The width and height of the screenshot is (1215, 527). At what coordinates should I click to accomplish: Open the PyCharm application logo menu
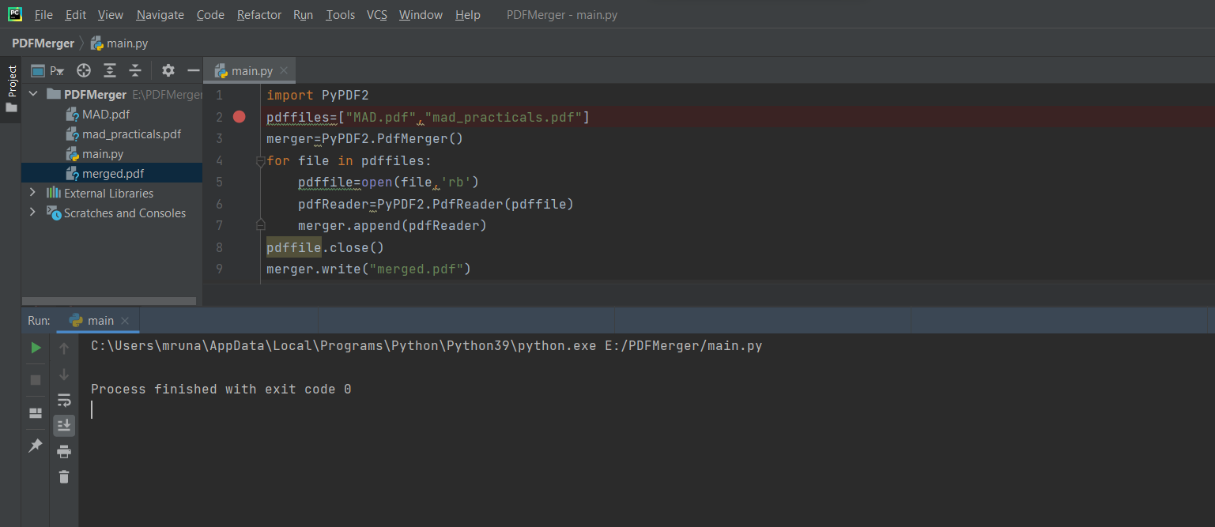pos(15,14)
